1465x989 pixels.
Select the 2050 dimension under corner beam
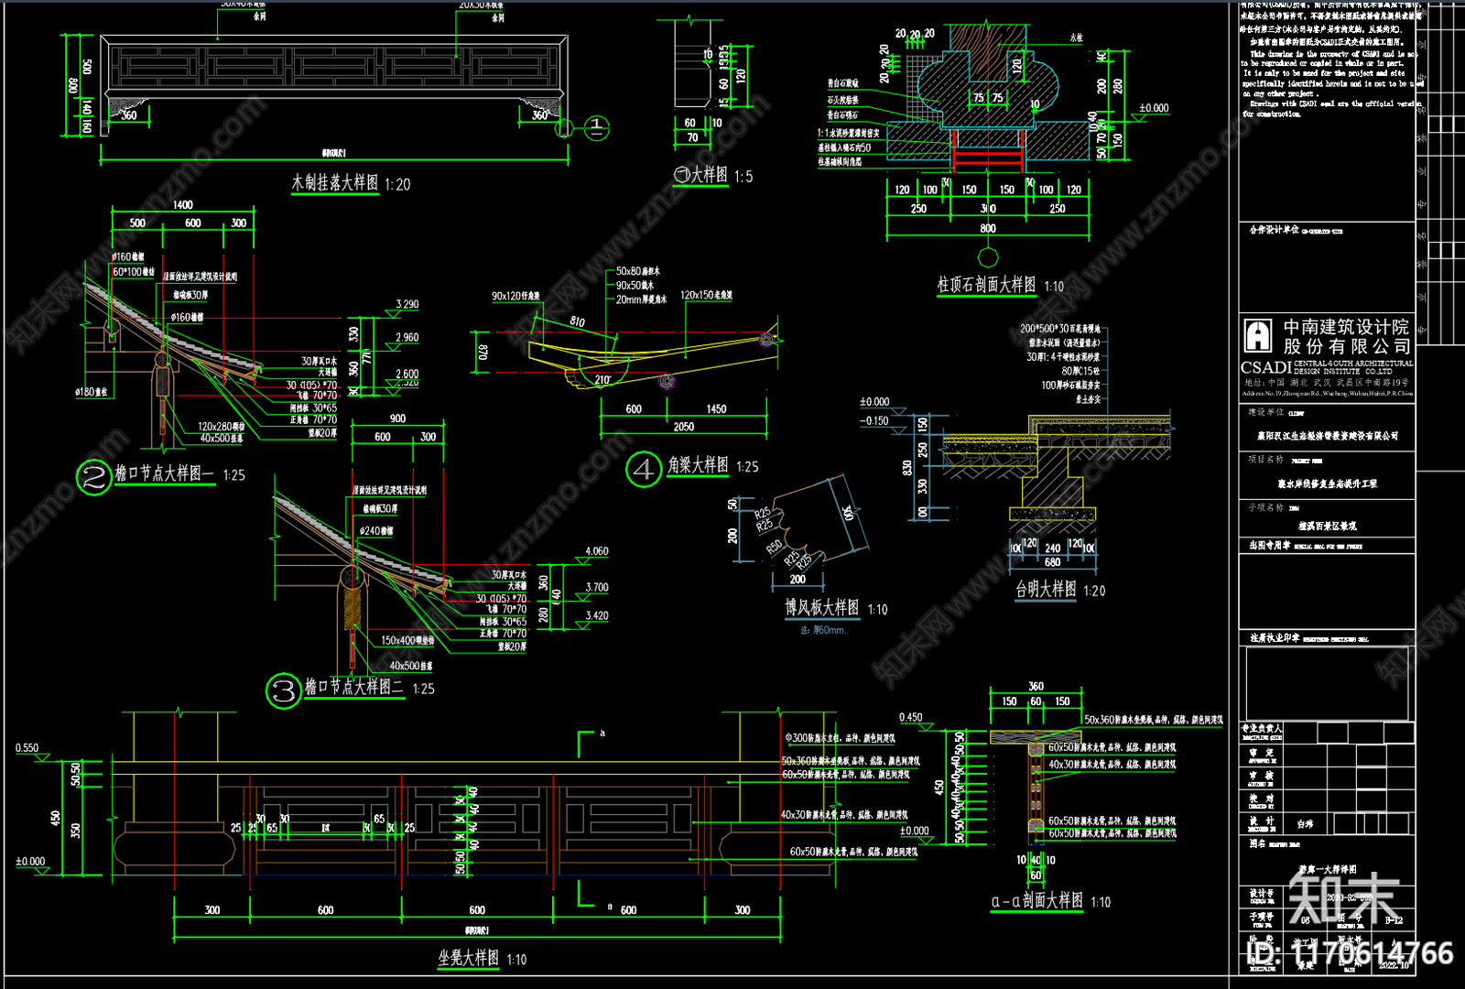(683, 427)
